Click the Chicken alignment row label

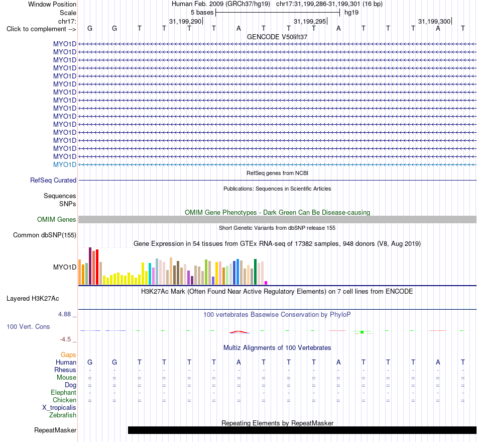64,400
